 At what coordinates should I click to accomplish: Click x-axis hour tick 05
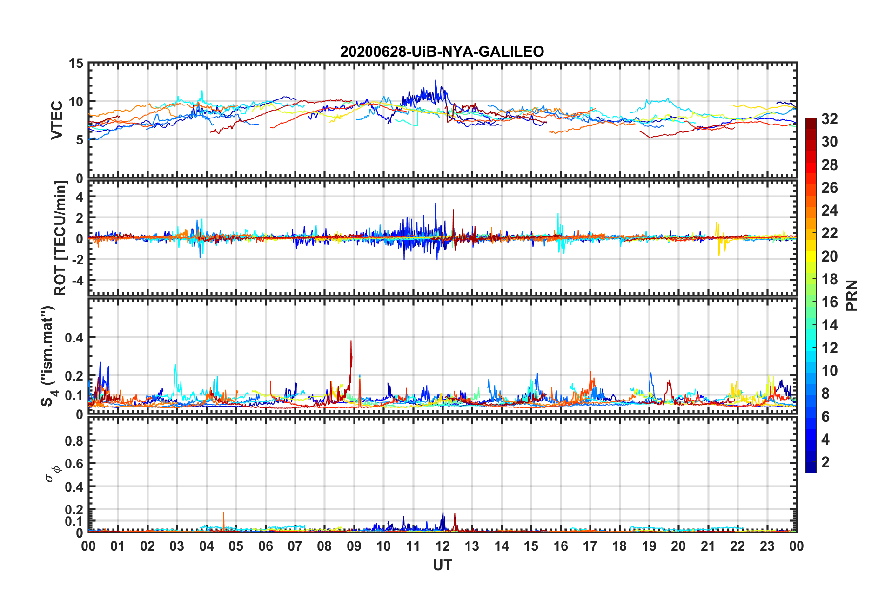(x=236, y=546)
